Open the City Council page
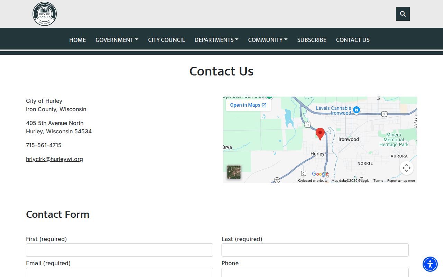Screen dimensions: 443x277 166,40
